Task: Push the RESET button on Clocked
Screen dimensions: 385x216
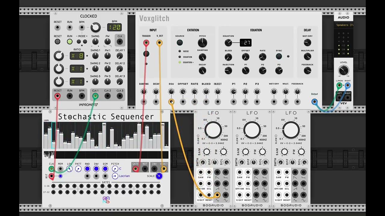Action: pos(57,42)
